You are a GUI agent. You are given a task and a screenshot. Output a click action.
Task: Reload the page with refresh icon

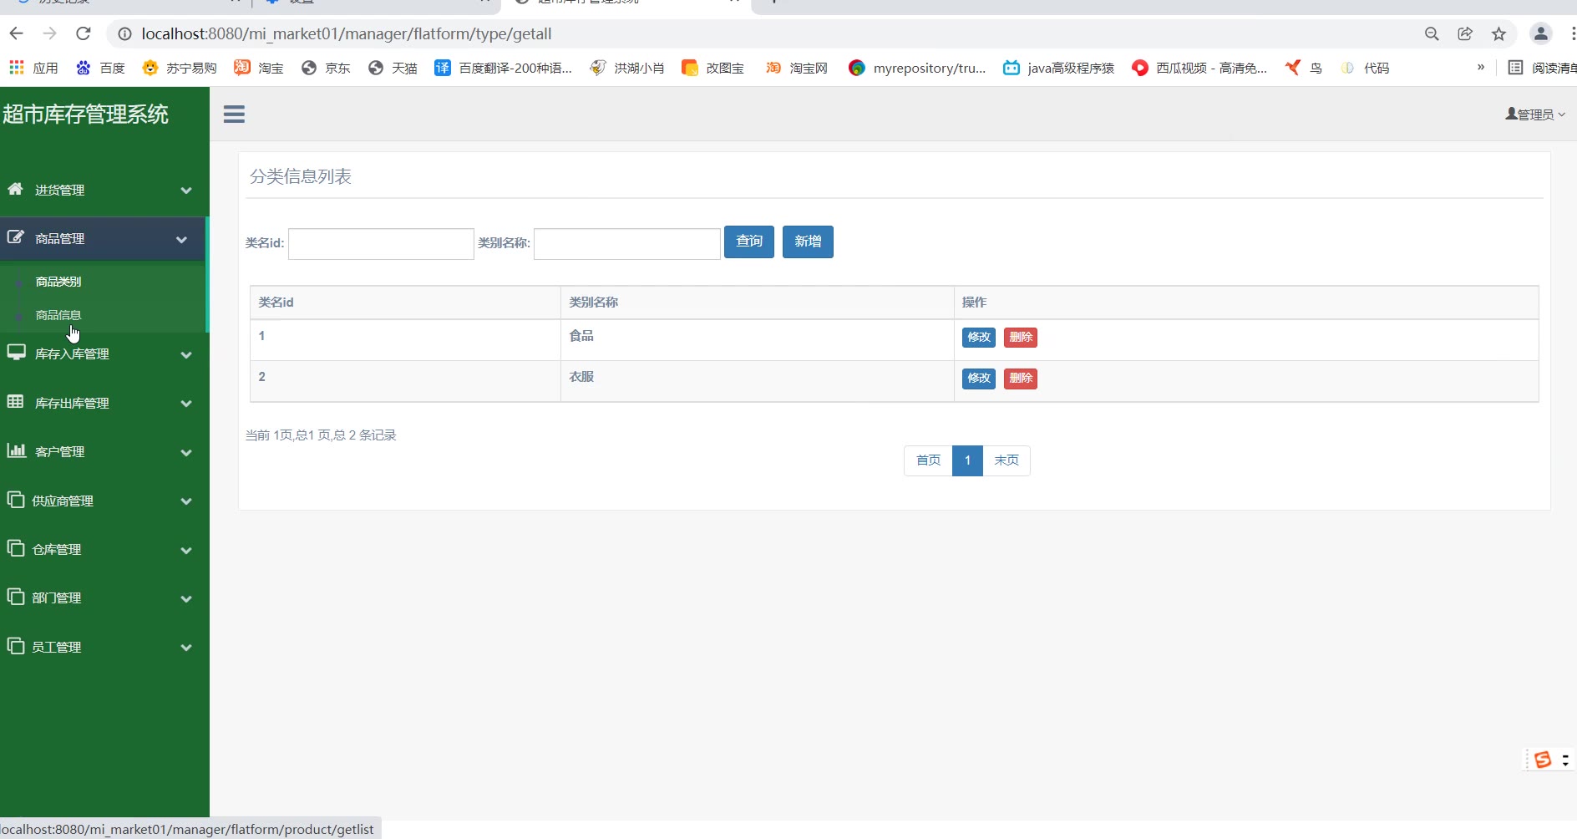pyautogui.click(x=83, y=33)
